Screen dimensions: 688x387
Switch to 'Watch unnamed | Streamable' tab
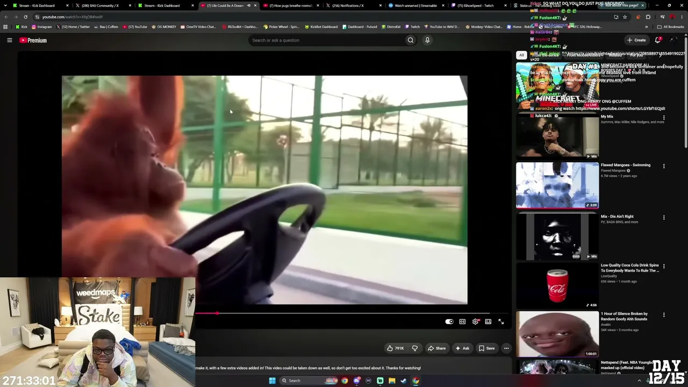pyautogui.click(x=417, y=5)
